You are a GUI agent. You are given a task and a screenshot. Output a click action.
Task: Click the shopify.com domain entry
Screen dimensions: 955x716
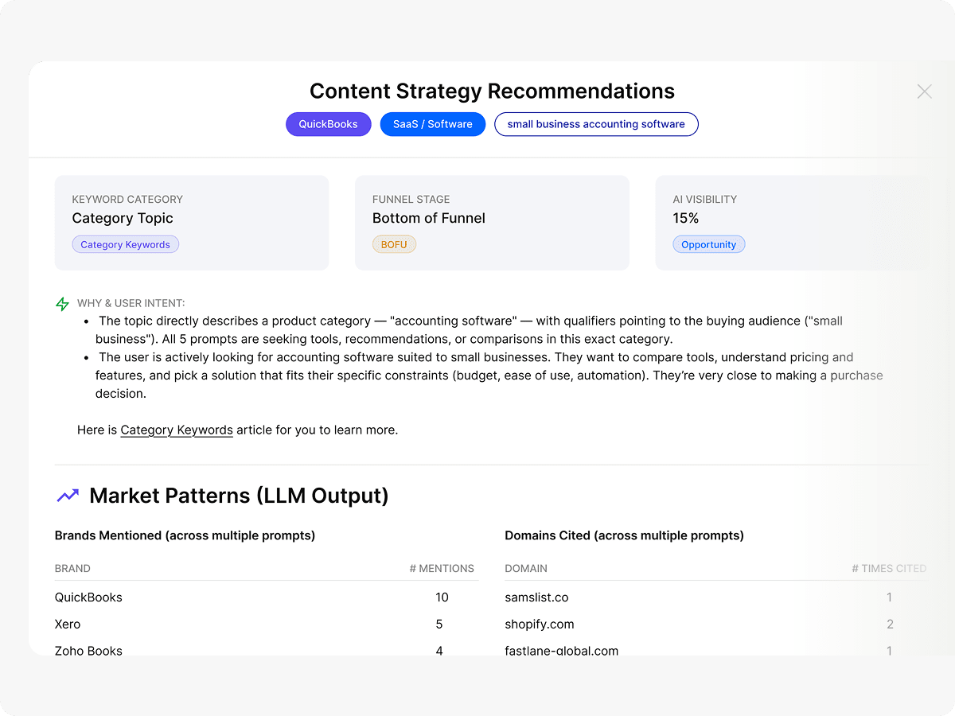click(x=539, y=625)
